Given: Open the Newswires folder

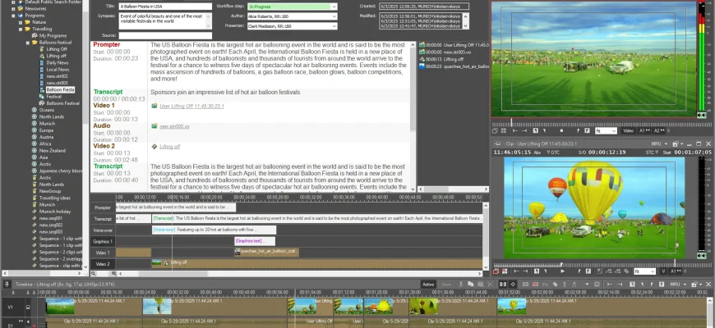Looking at the screenshot, I should [x=35, y=9].
